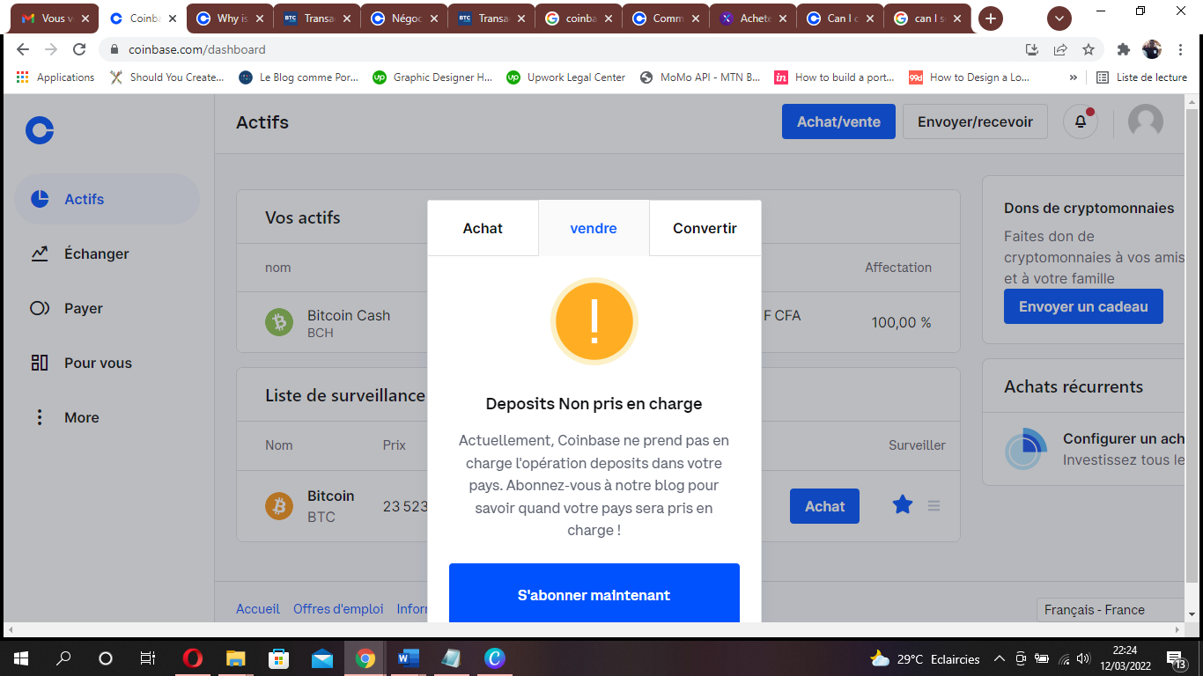Click the Achat/vente button
Viewport: 1203px width, 676px height.
838,121
